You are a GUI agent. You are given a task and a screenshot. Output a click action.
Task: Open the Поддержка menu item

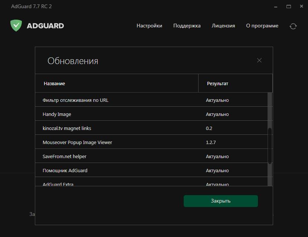[187, 26]
